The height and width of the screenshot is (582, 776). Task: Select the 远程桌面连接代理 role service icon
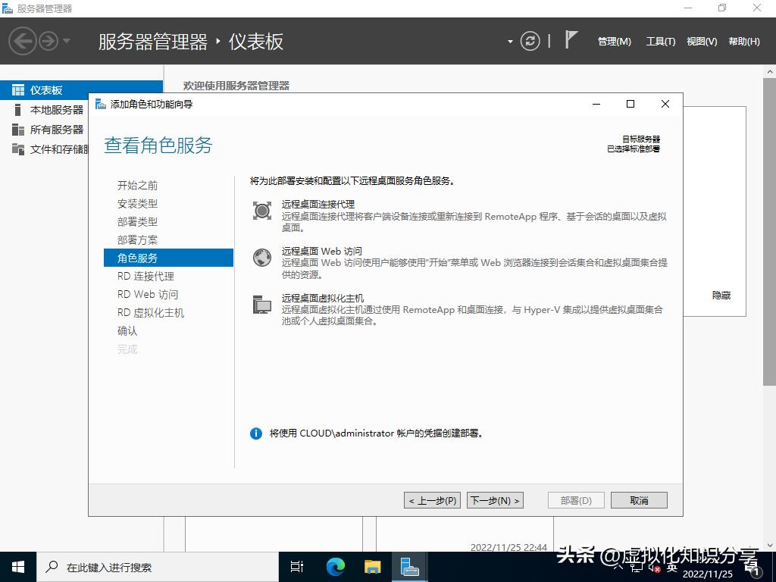(x=261, y=211)
